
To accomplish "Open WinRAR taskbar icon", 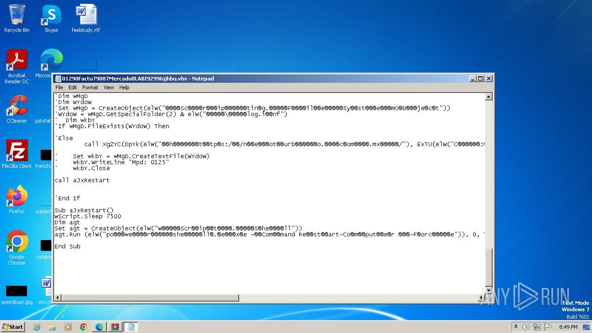I will point(115,327).
